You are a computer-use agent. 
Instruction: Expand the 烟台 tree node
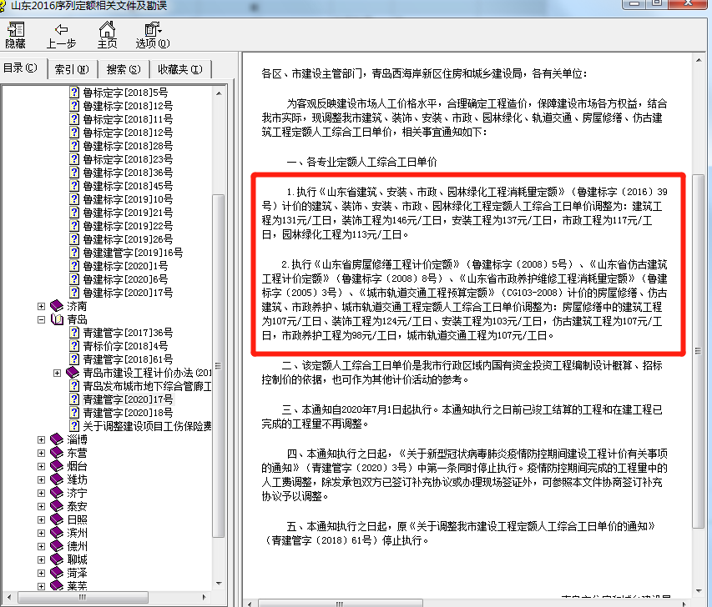tap(42, 466)
